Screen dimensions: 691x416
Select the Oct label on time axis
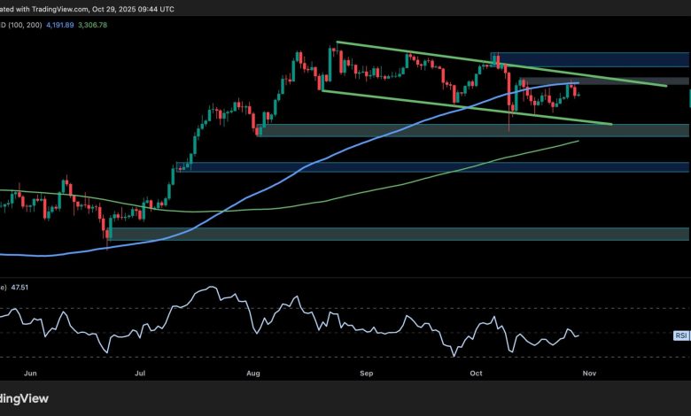[x=477, y=374]
